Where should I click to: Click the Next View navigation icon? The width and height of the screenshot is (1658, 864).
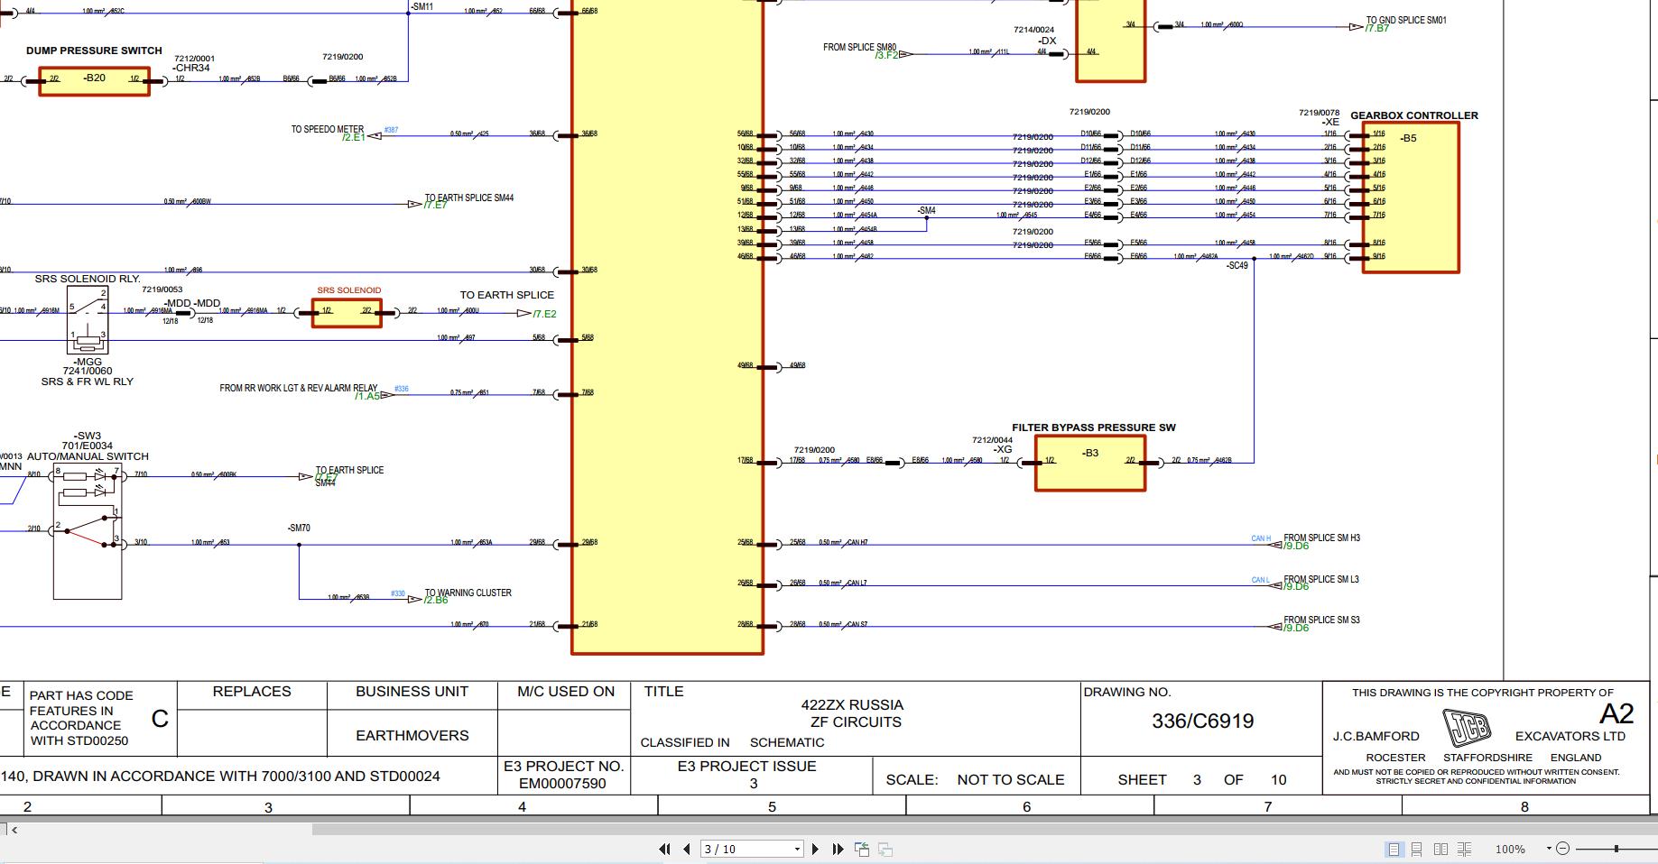point(884,849)
